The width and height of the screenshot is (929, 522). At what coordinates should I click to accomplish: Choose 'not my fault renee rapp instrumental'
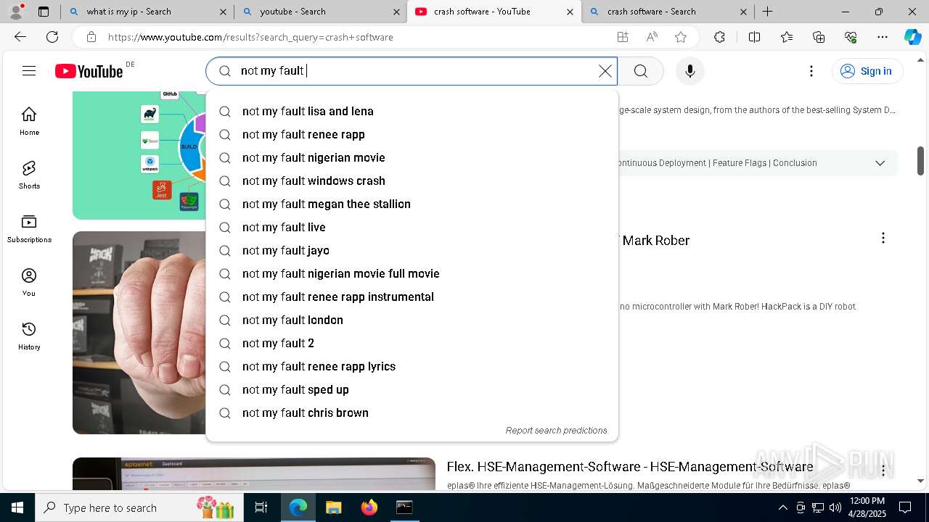pos(412,297)
